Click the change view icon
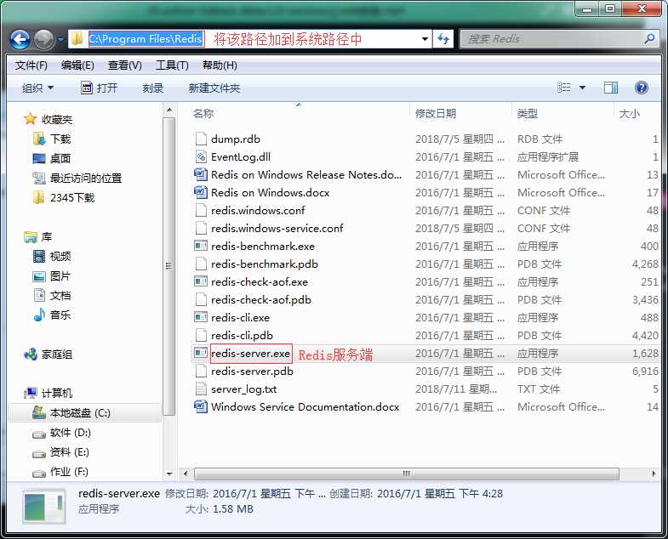 coord(563,88)
